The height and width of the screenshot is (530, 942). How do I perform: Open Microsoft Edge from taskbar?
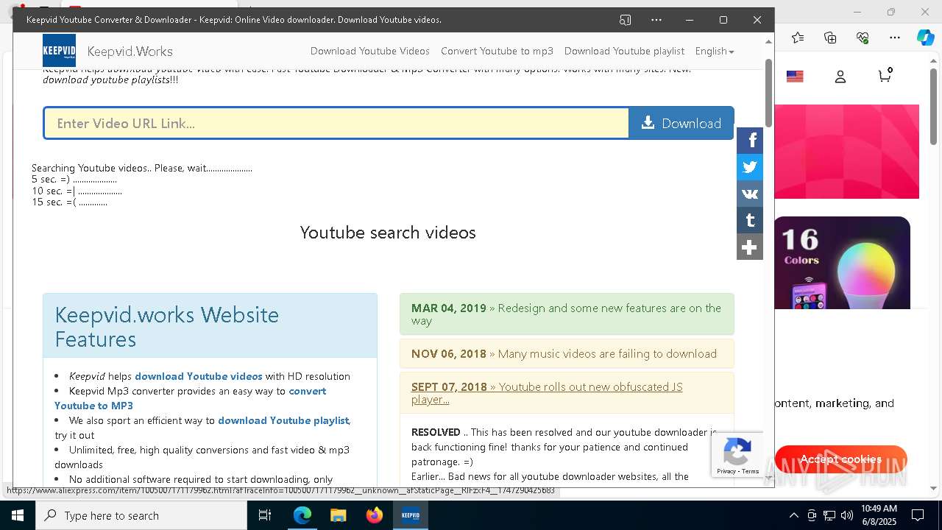tap(302, 515)
